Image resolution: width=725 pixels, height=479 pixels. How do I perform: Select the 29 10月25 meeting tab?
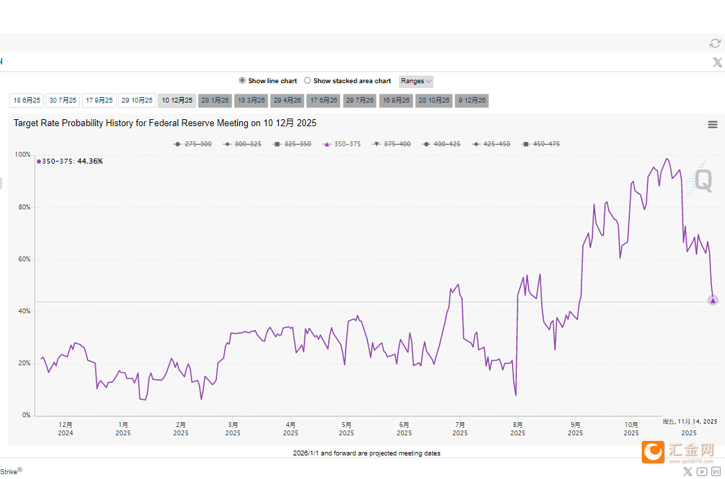click(x=137, y=101)
